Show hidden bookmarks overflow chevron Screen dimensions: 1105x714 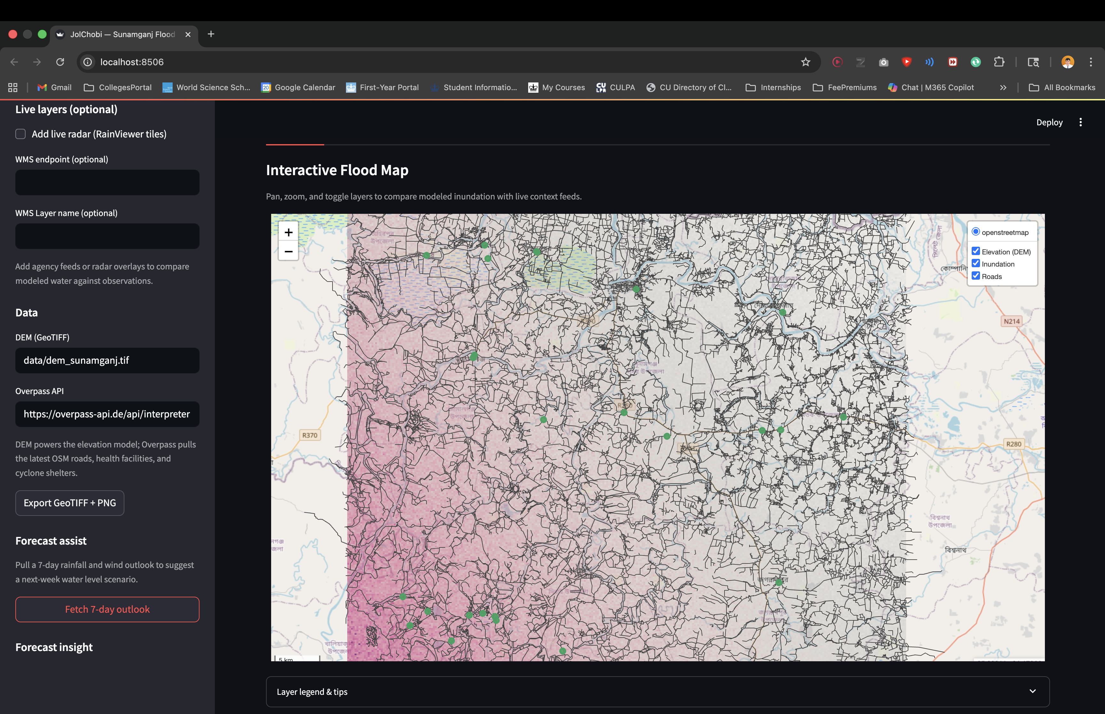coord(1003,88)
